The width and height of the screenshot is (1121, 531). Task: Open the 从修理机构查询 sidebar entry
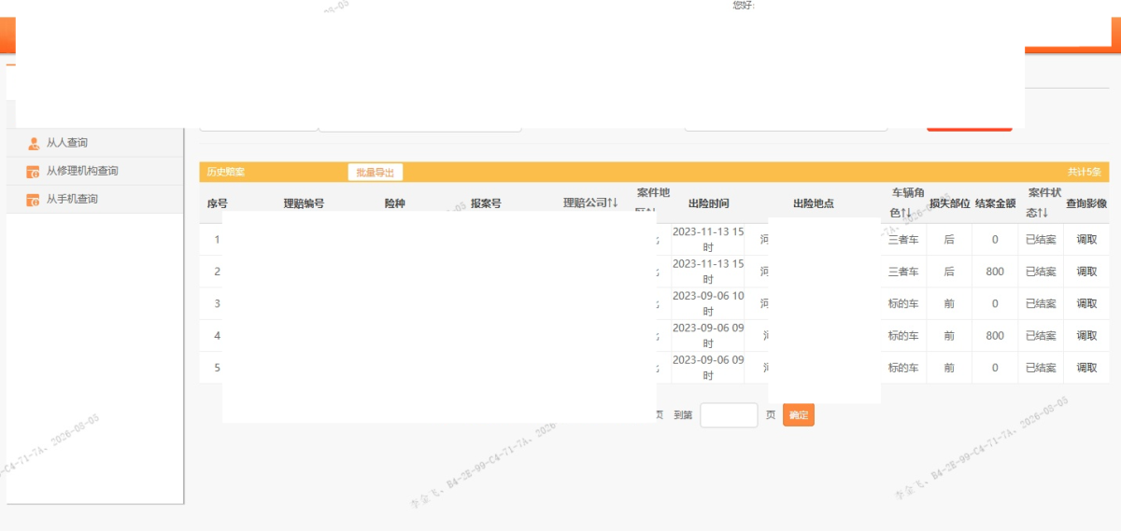click(x=94, y=171)
